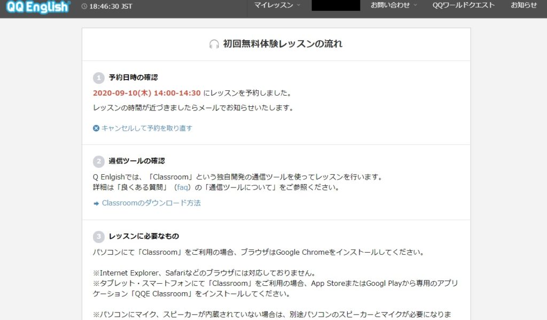Click the blacked-out user name in the top bar
Screen dimensions: 547x320
point(335,5)
